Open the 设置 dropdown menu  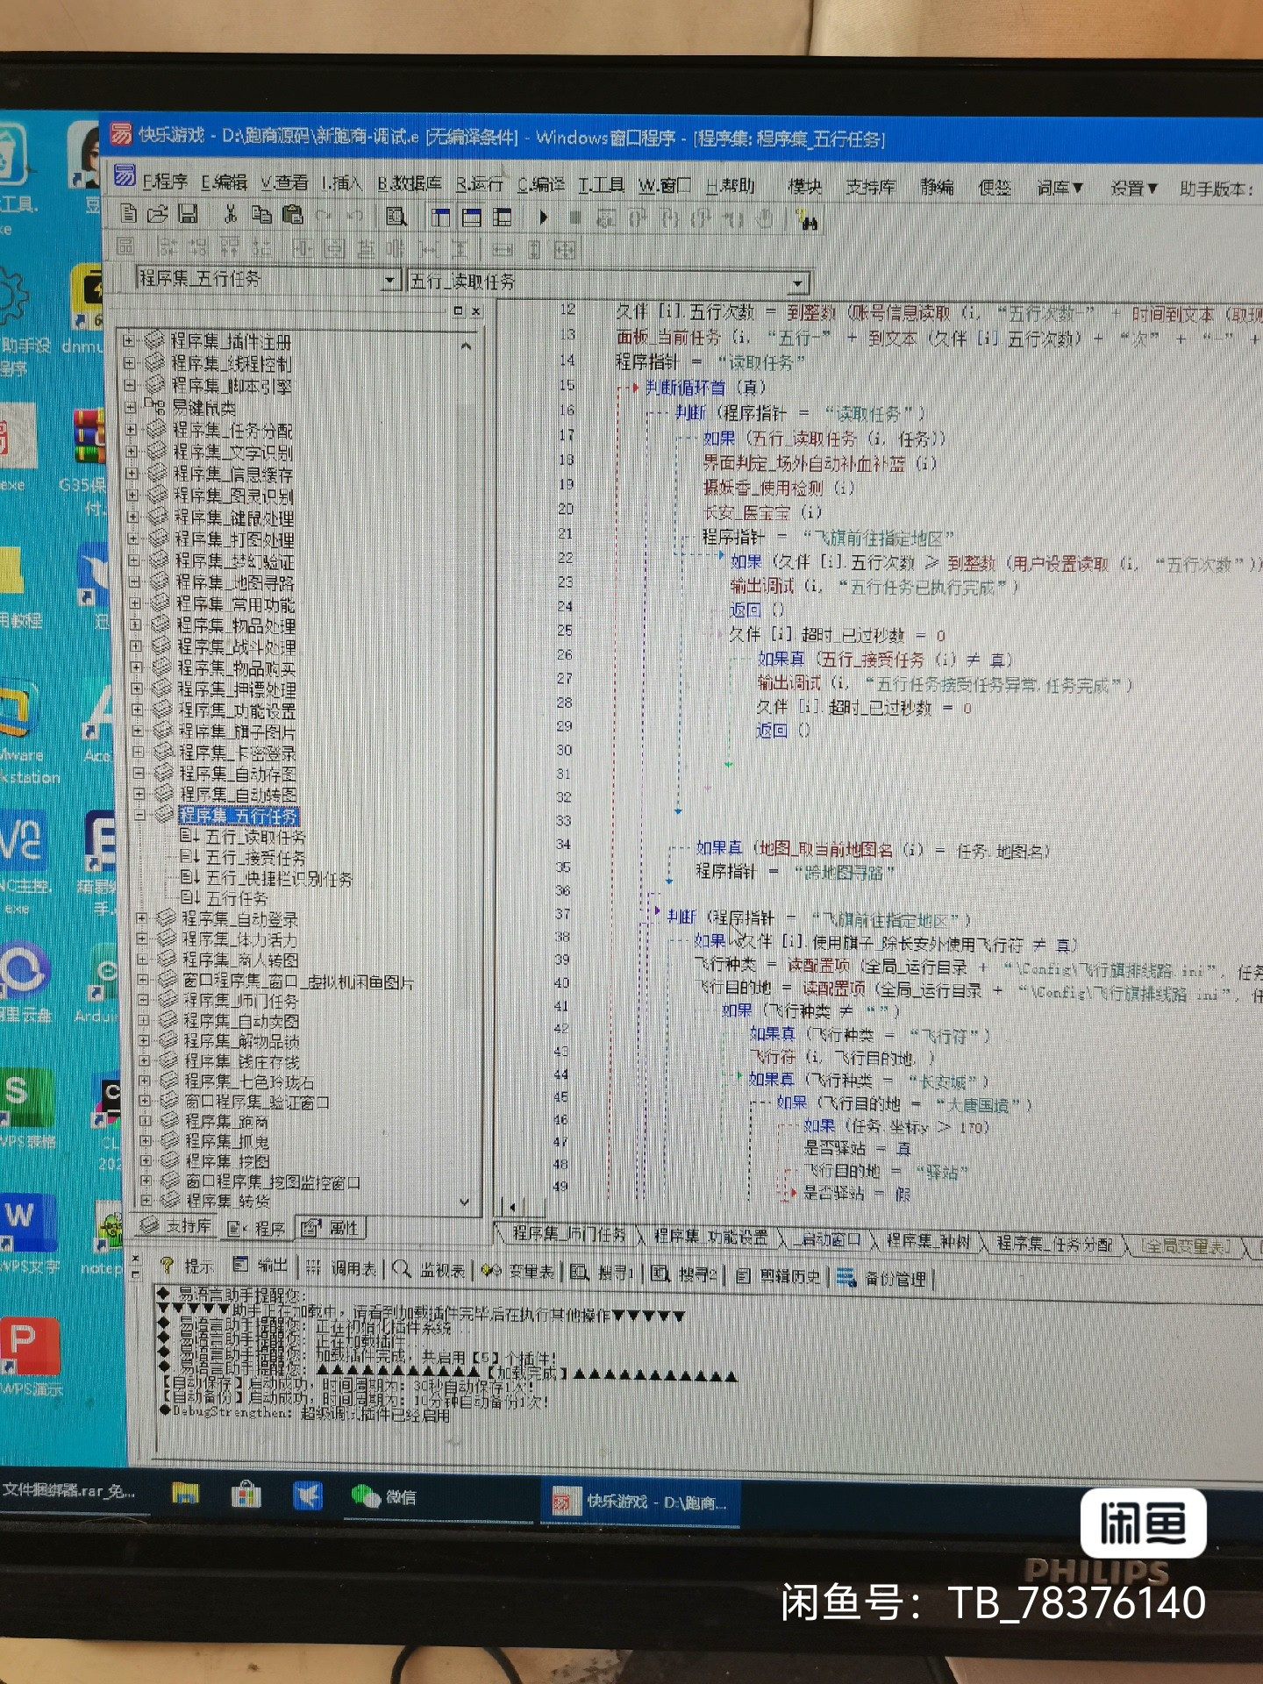point(1134,189)
